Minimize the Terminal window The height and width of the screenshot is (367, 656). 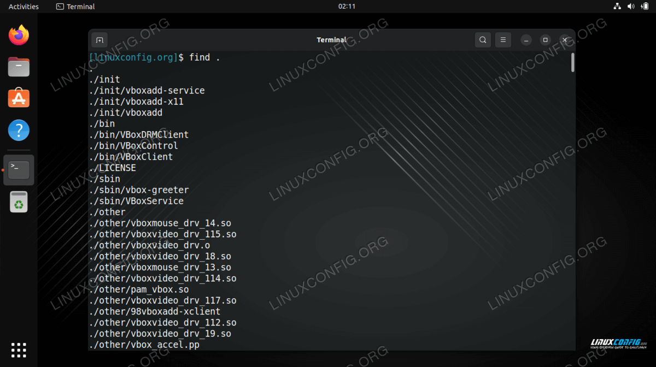[x=526, y=40]
